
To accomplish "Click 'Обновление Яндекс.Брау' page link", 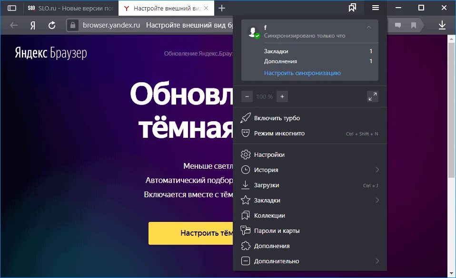I will (x=198, y=53).
